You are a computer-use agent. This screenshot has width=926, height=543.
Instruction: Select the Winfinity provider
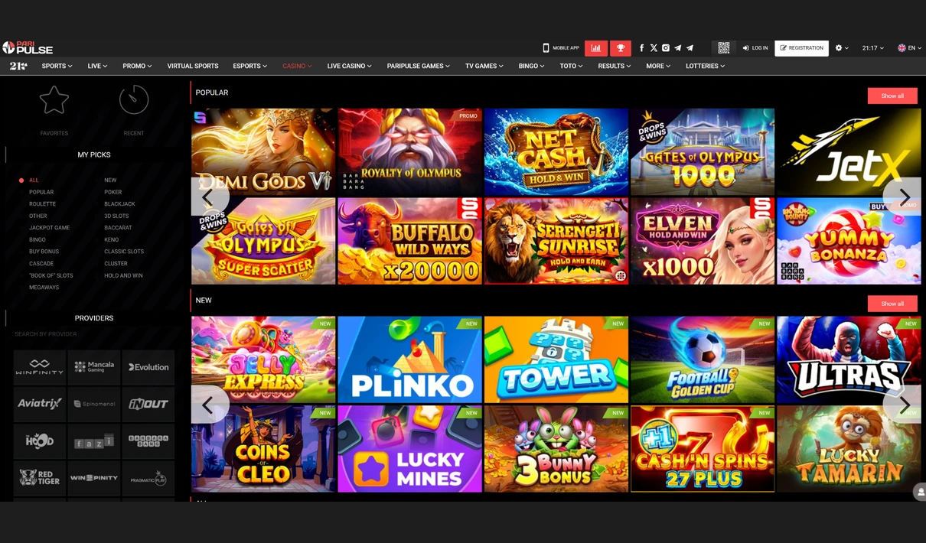coord(40,367)
